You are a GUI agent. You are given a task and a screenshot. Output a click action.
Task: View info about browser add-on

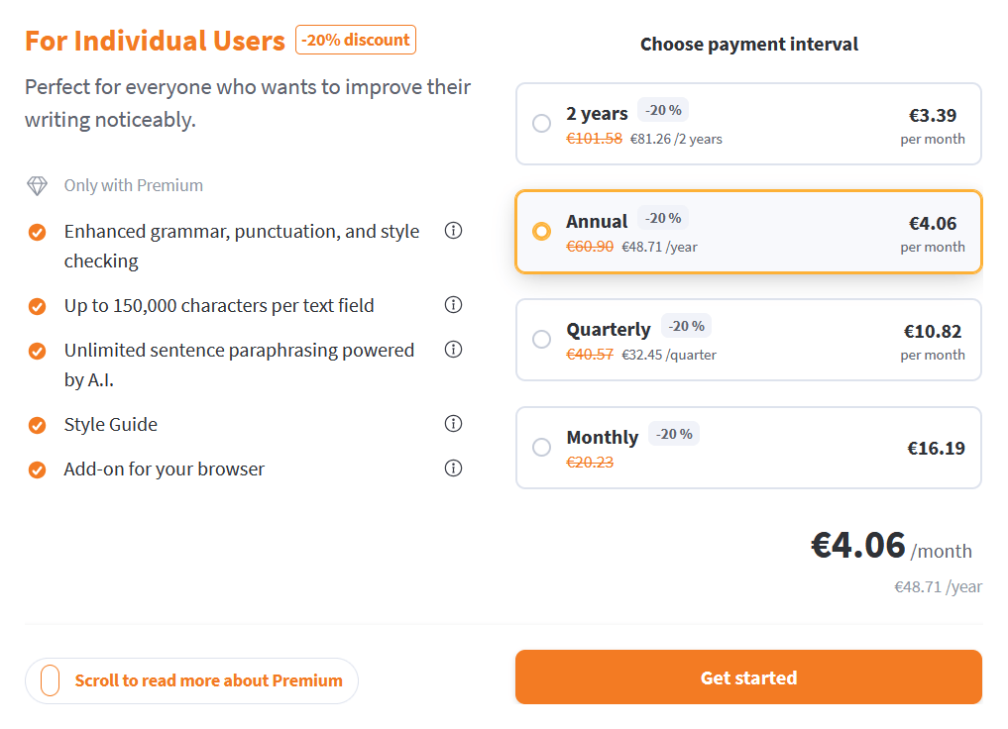click(x=453, y=469)
